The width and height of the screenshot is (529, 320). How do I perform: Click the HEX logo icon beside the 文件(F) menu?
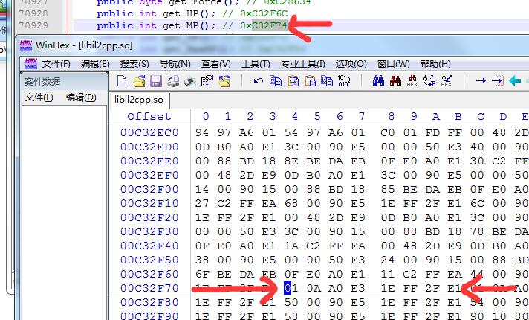point(31,63)
